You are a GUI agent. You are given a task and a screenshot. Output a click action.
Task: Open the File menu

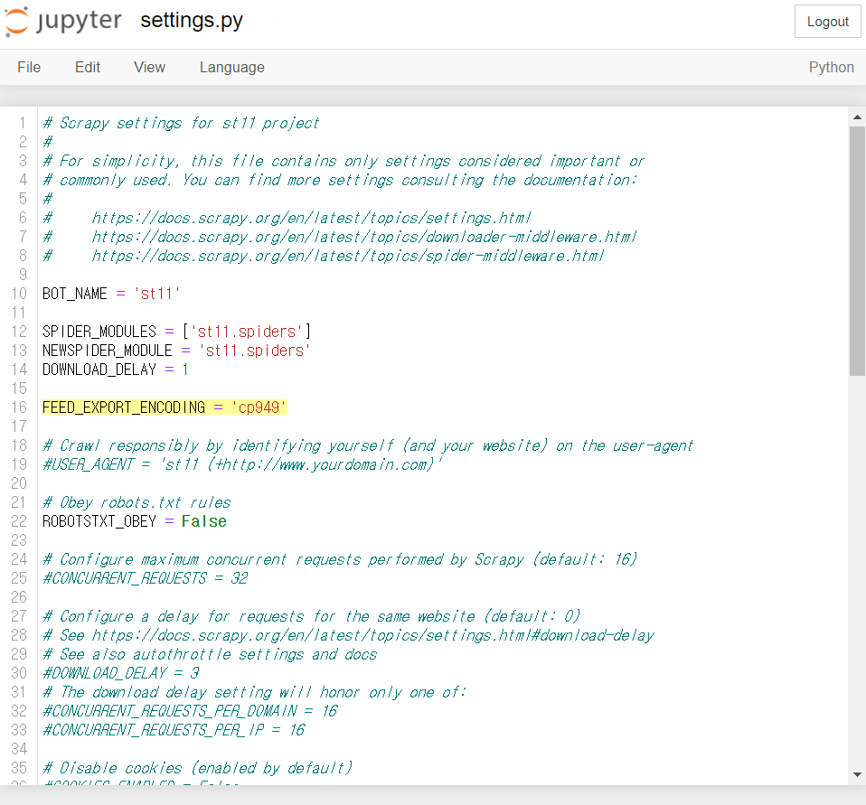click(29, 67)
